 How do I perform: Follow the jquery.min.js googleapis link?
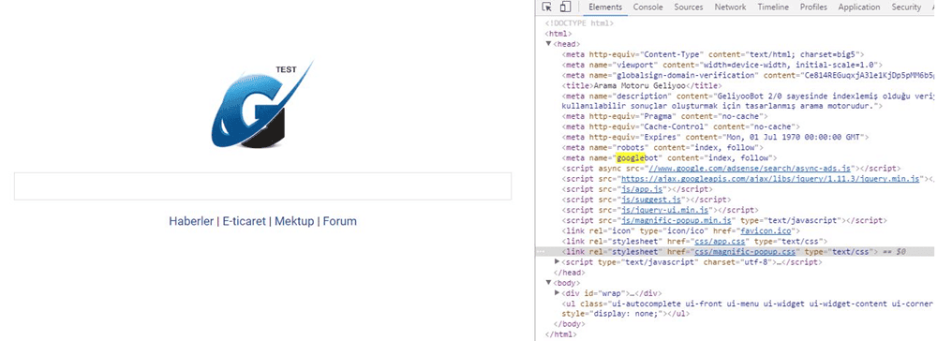pos(770,179)
